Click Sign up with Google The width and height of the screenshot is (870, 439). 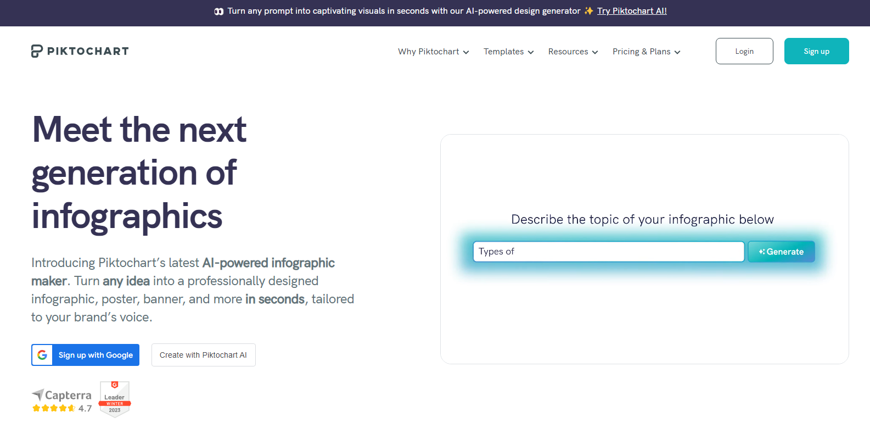86,355
